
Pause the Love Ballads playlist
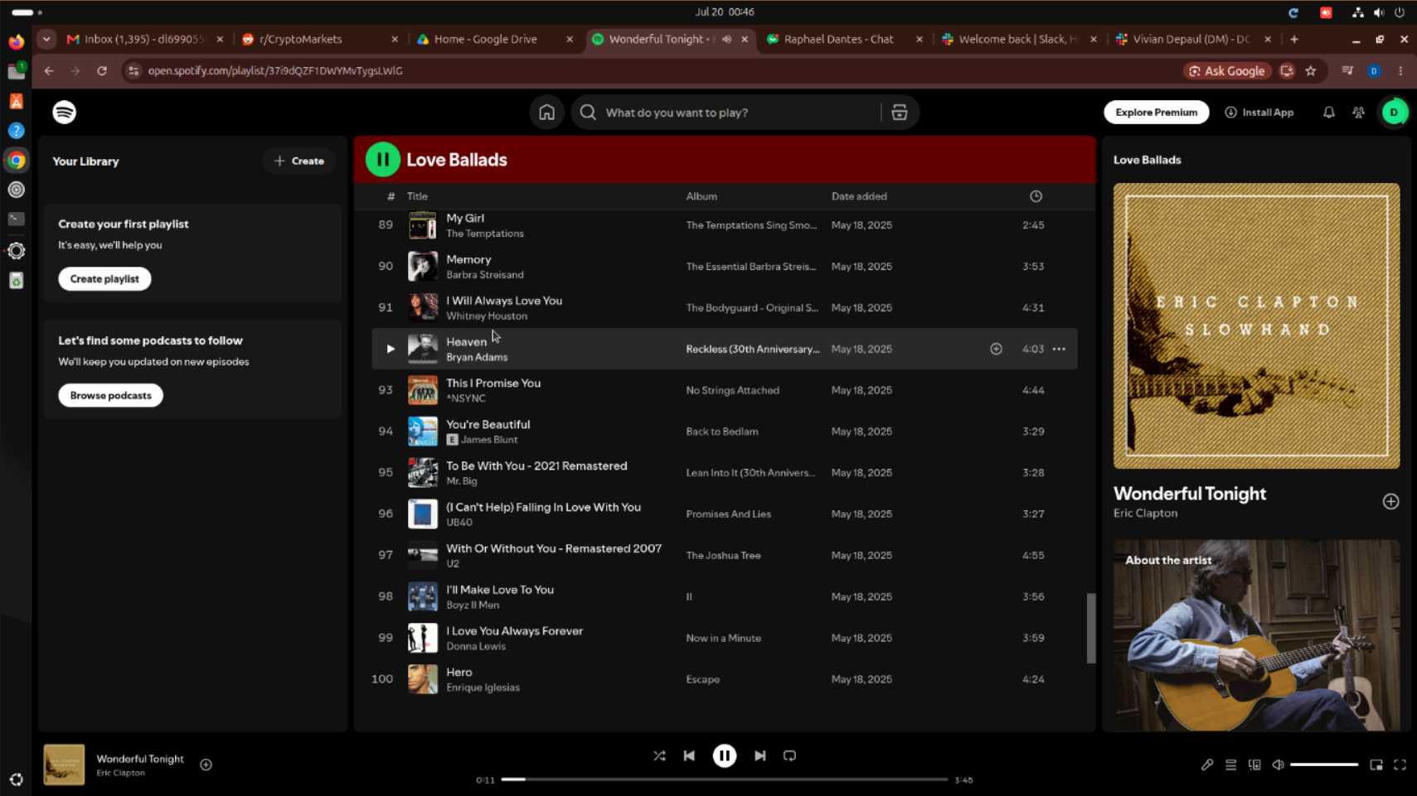382,160
